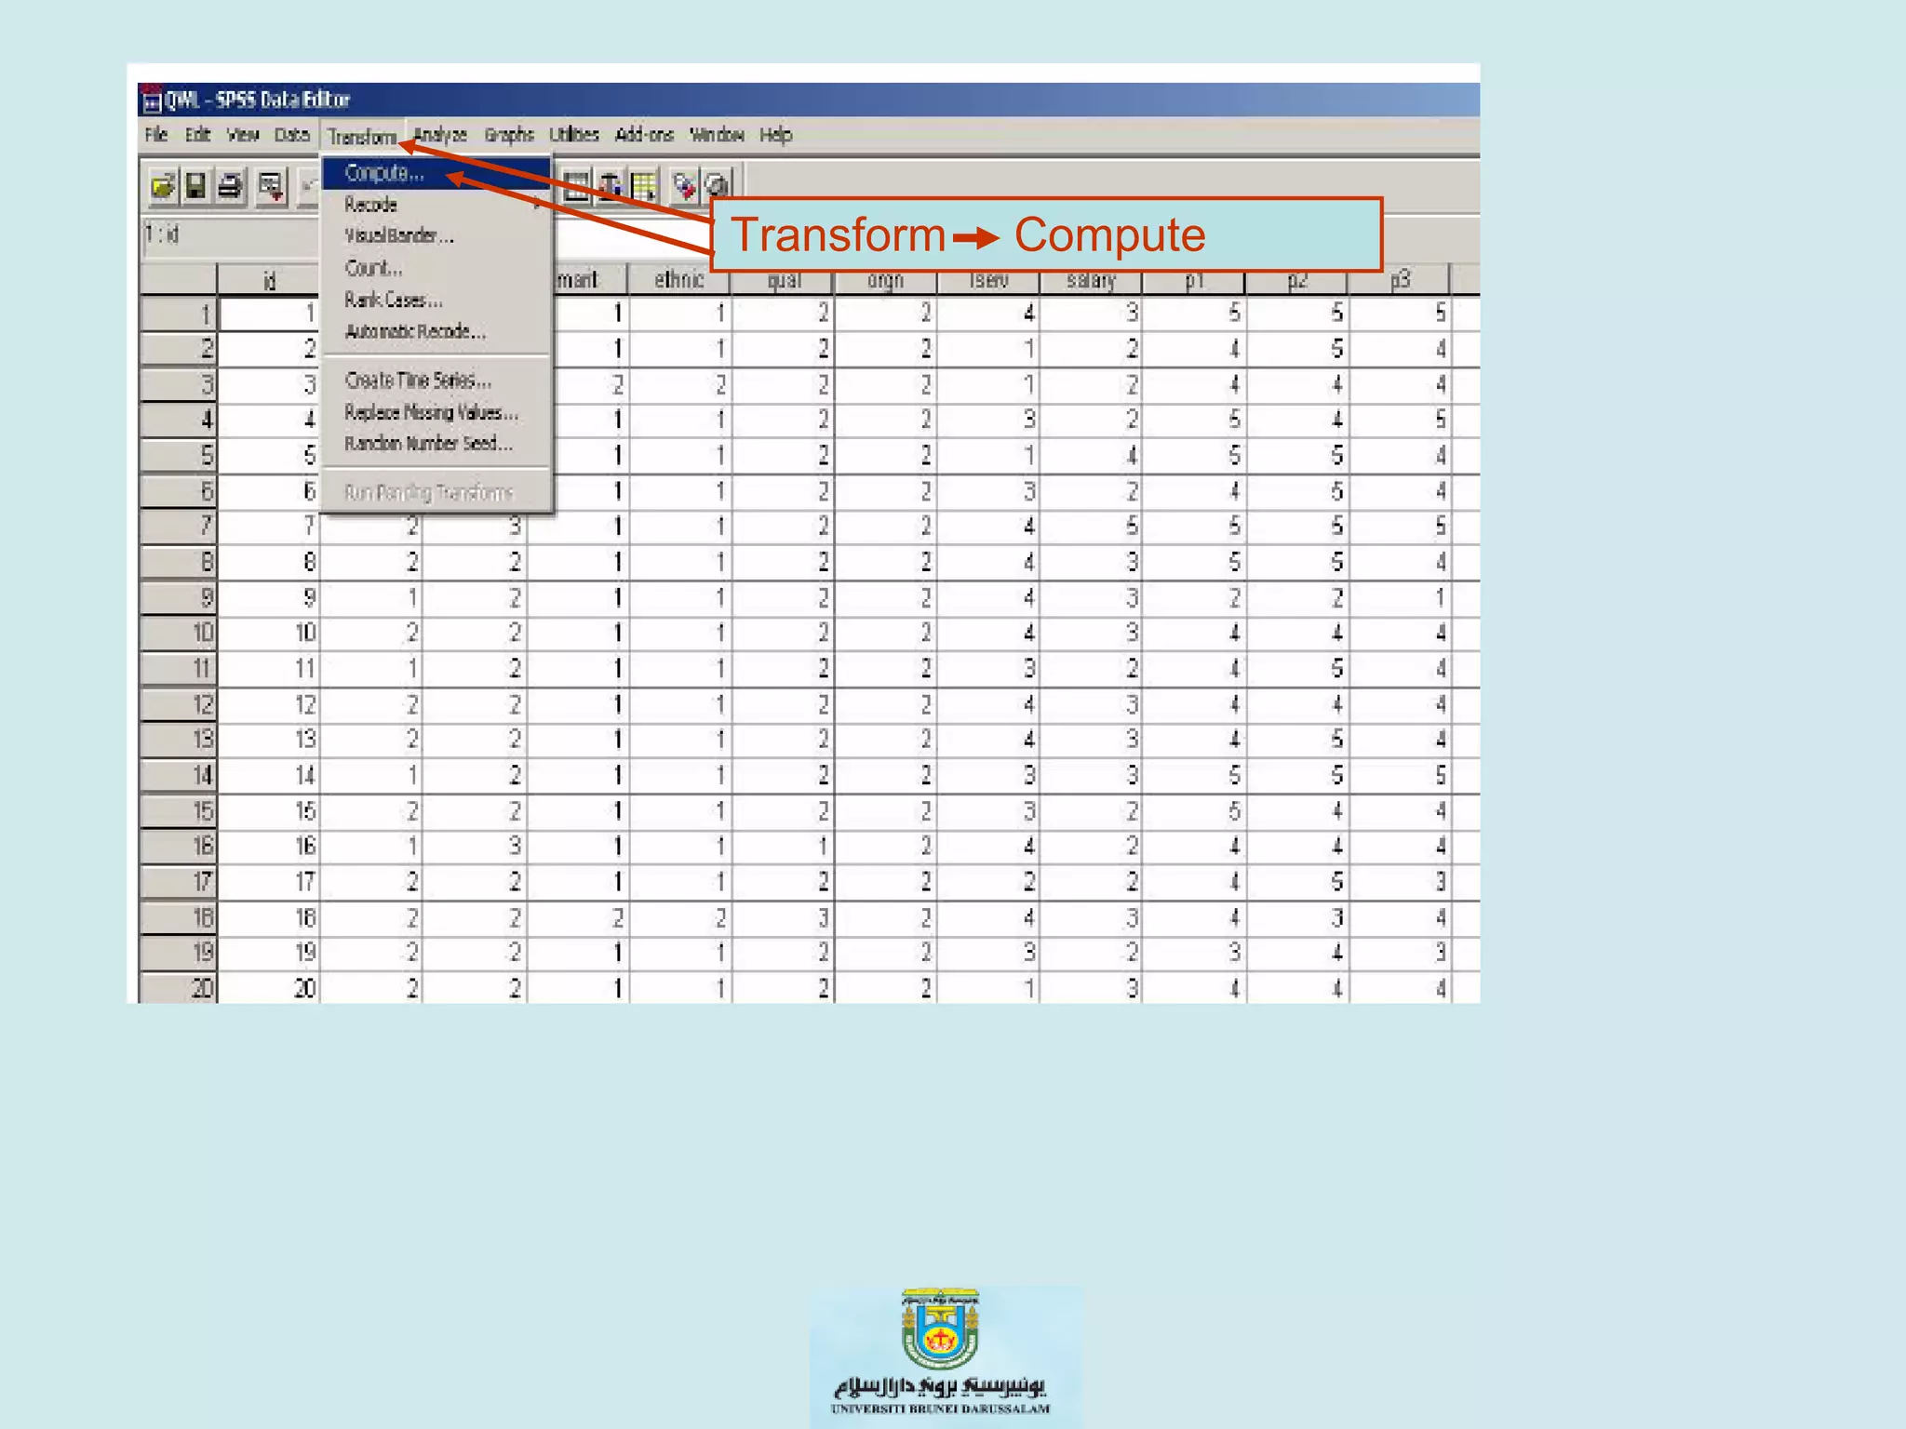1906x1429 pixels.
Task: Click the Use Sets toolbar icon
Action: click(718, 186)
